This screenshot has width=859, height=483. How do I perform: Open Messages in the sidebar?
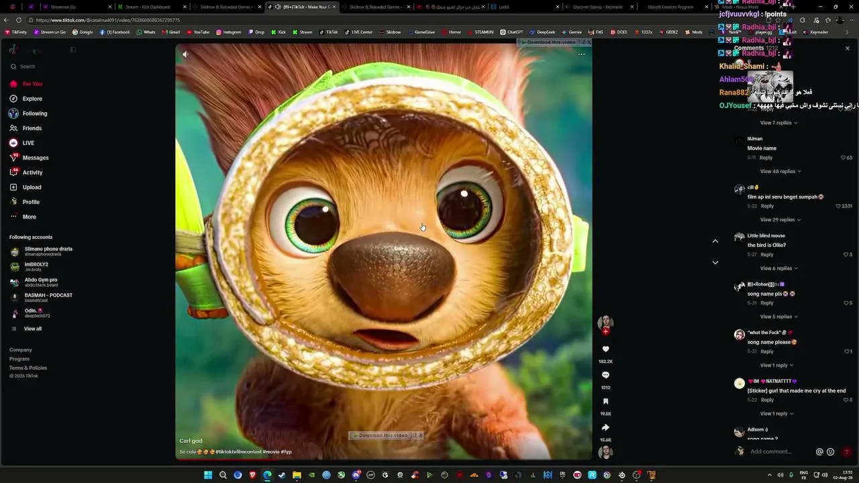pyautogui.click(x=29, y=158)
